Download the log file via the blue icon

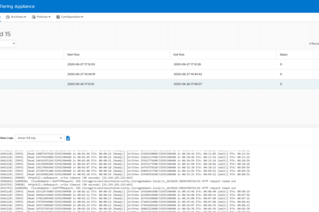[68, 138]
